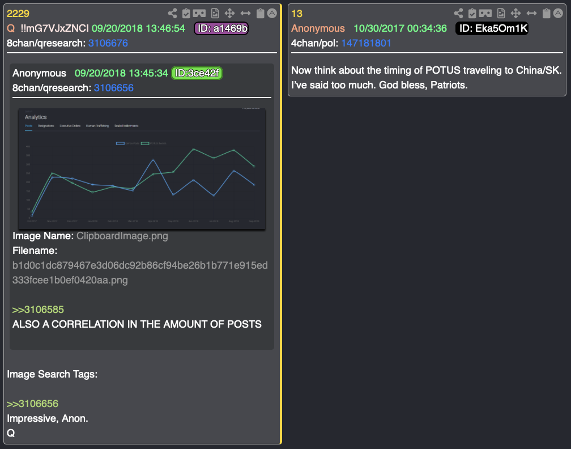Click the text "I've said too much. God bless, Patriots."
The width and height of the screenshot is (571, 449).
(x=380, y=85)
